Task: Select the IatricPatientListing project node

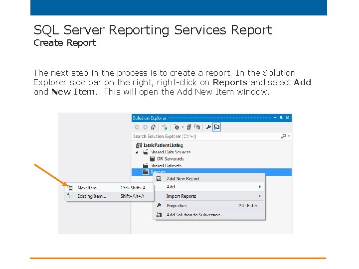Action: pyautogui.click(x=163, y=145)
